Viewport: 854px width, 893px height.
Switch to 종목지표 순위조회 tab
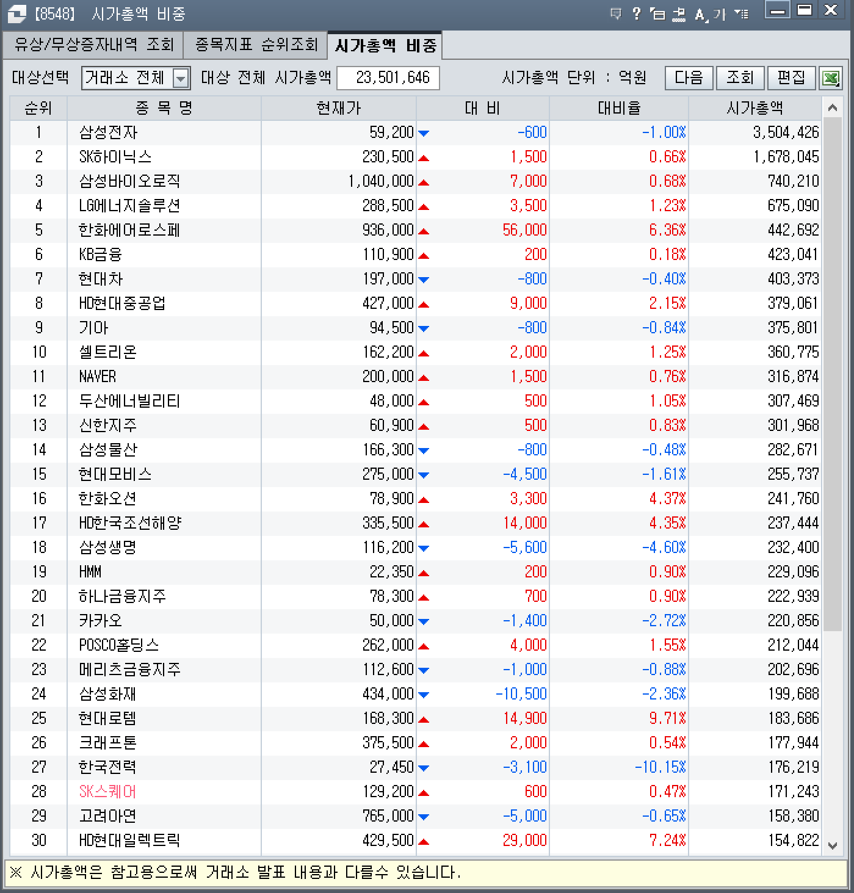pos(256,45)
